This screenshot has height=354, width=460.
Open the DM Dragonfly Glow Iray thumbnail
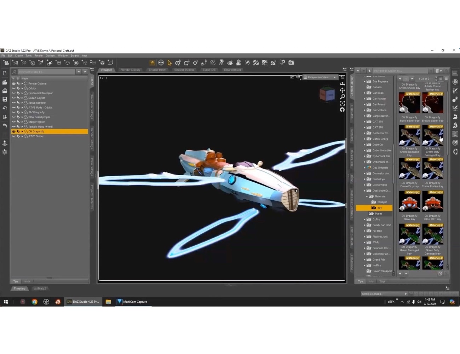coord(409,202)
